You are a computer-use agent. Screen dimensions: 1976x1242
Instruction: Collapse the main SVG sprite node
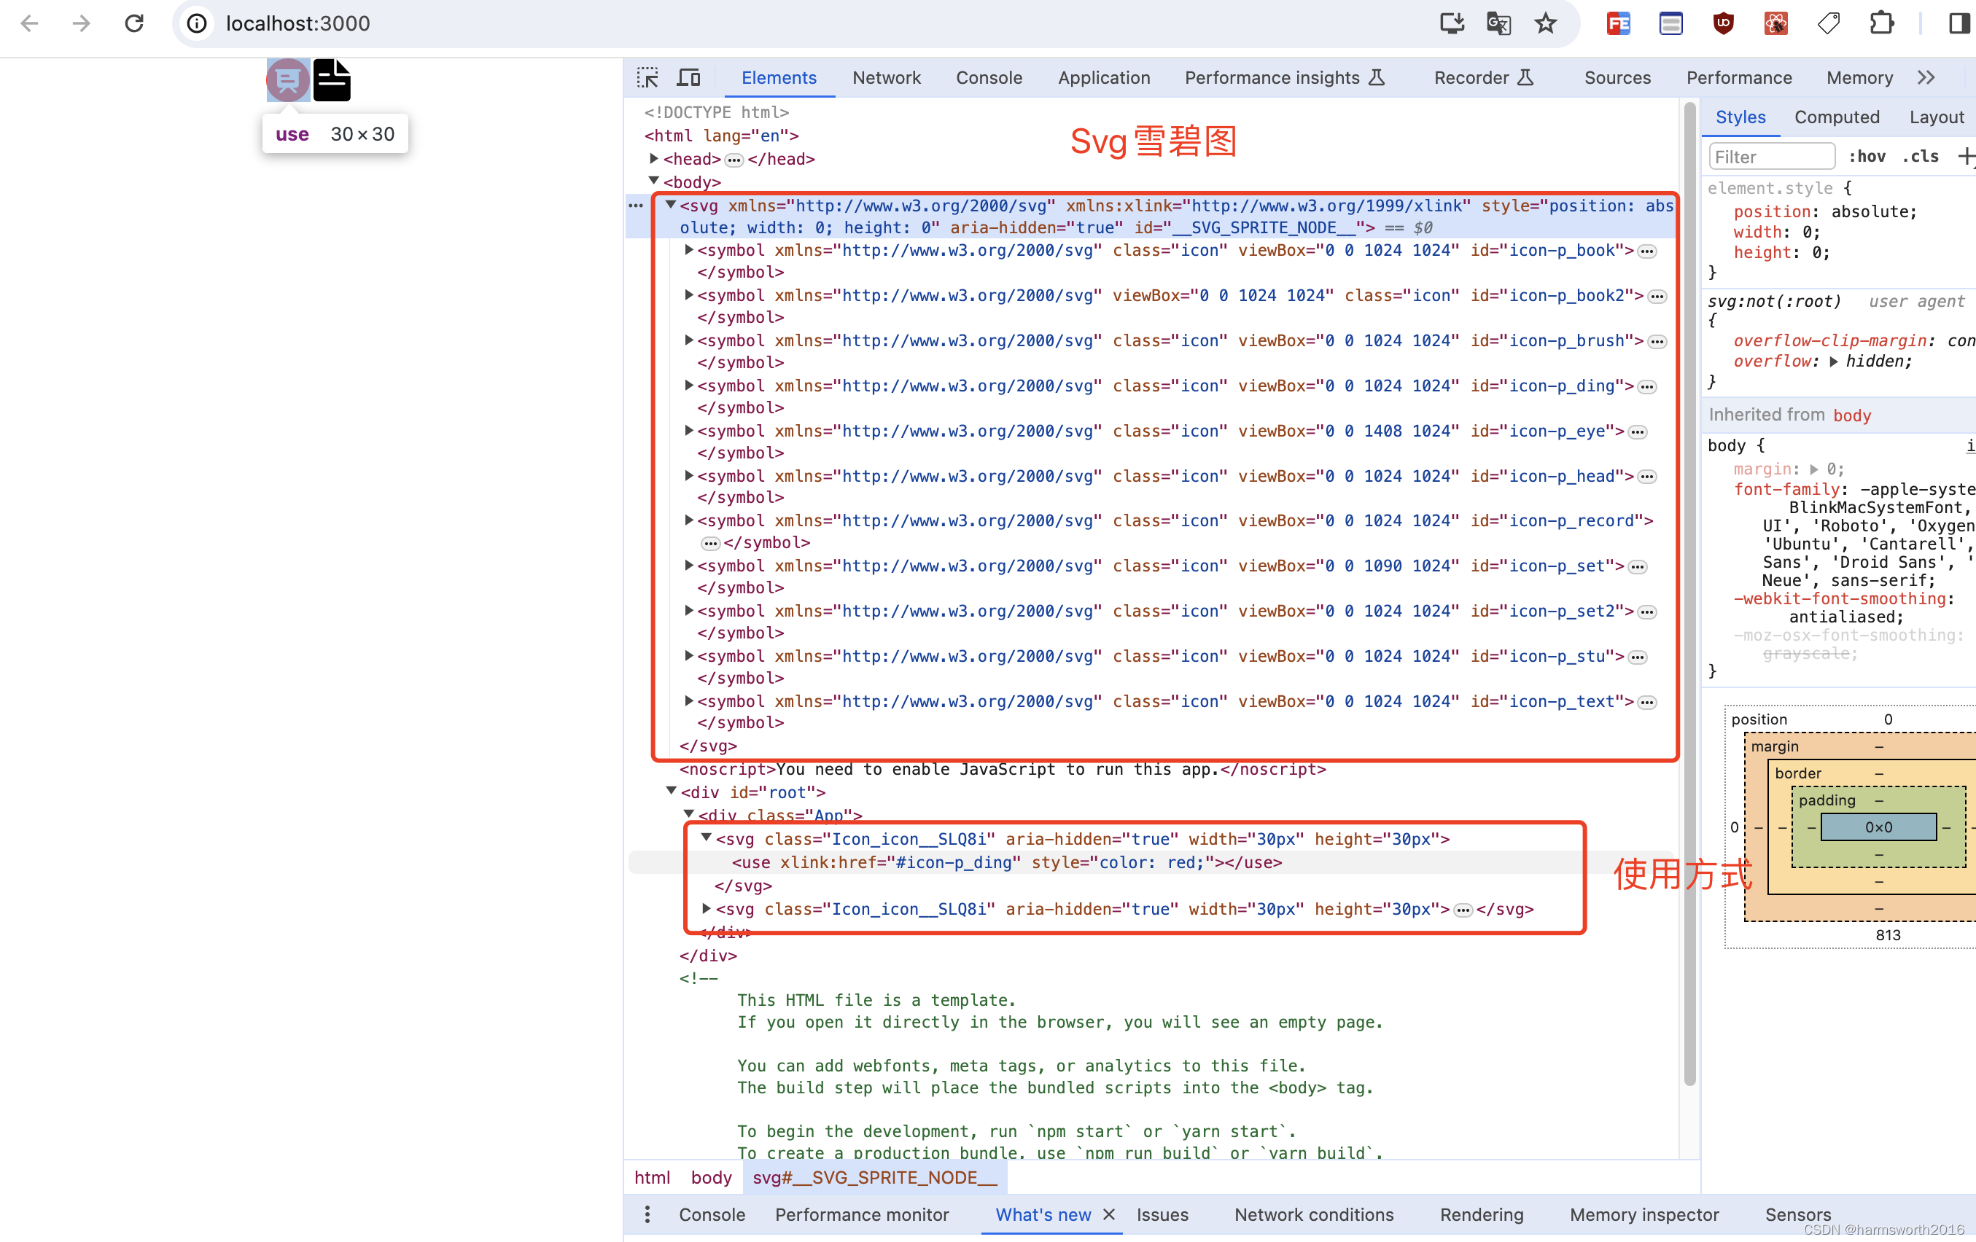(671, 205)
